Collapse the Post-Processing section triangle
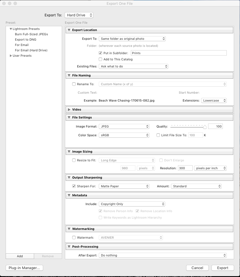 click(x=69, y=247)
